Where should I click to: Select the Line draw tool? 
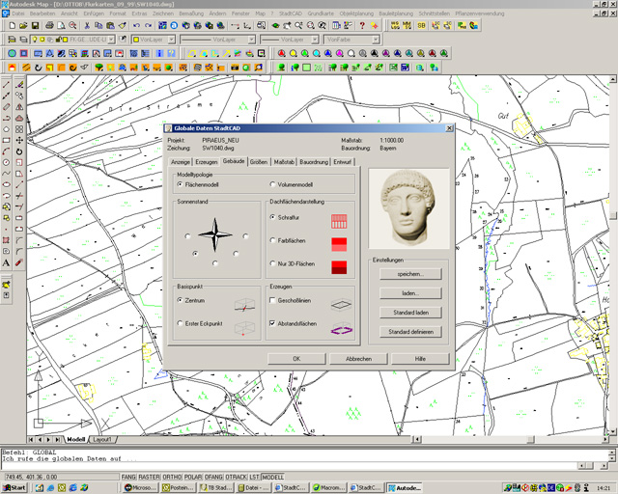(7, 84)
